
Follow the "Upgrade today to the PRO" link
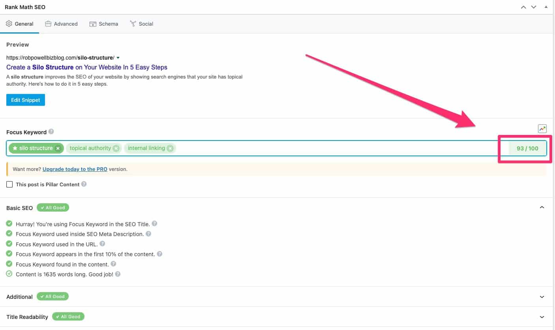pos(75,169)
